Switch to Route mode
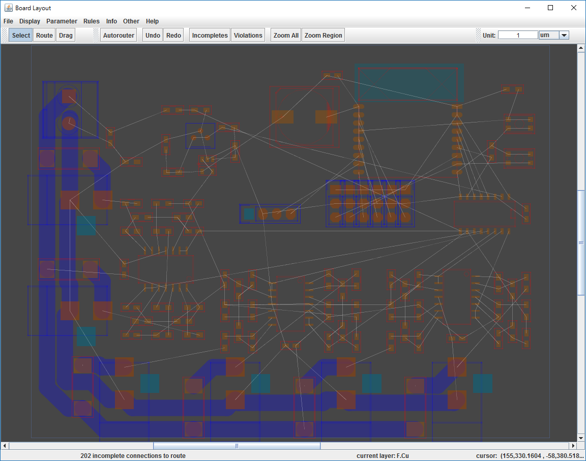 pos(44,35)
